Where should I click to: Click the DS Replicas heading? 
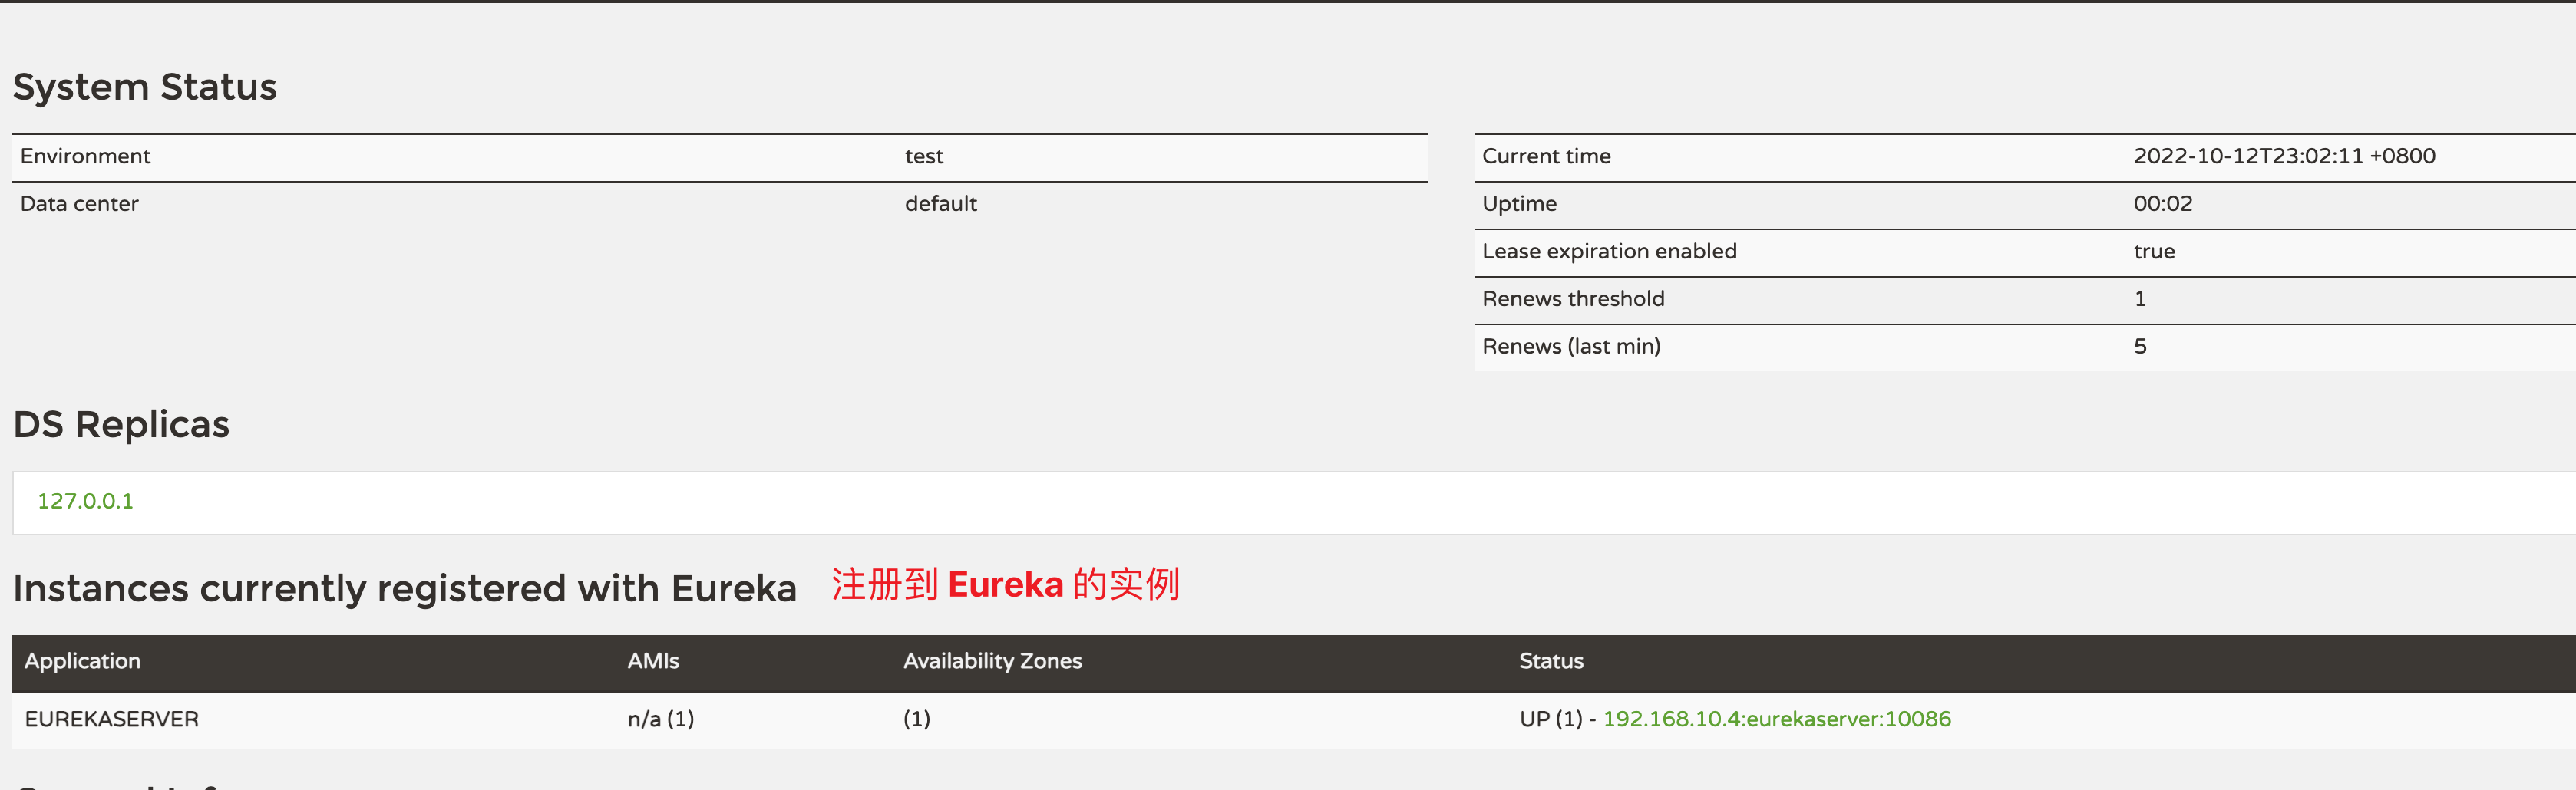121,424
